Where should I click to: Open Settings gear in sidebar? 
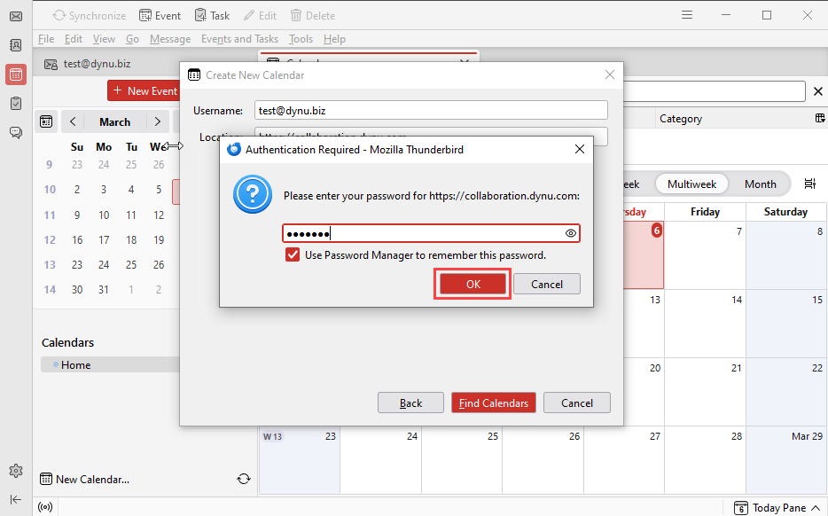pyautogui.click(x=16, y=471)
